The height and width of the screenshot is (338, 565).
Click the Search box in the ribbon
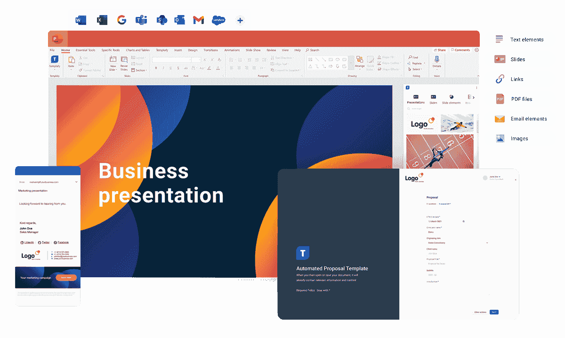click(313, 50)
